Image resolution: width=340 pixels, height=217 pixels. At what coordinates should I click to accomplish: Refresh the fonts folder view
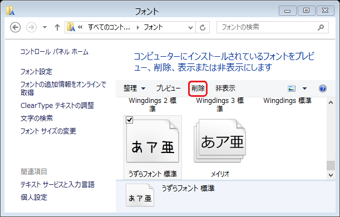point(203,27)
